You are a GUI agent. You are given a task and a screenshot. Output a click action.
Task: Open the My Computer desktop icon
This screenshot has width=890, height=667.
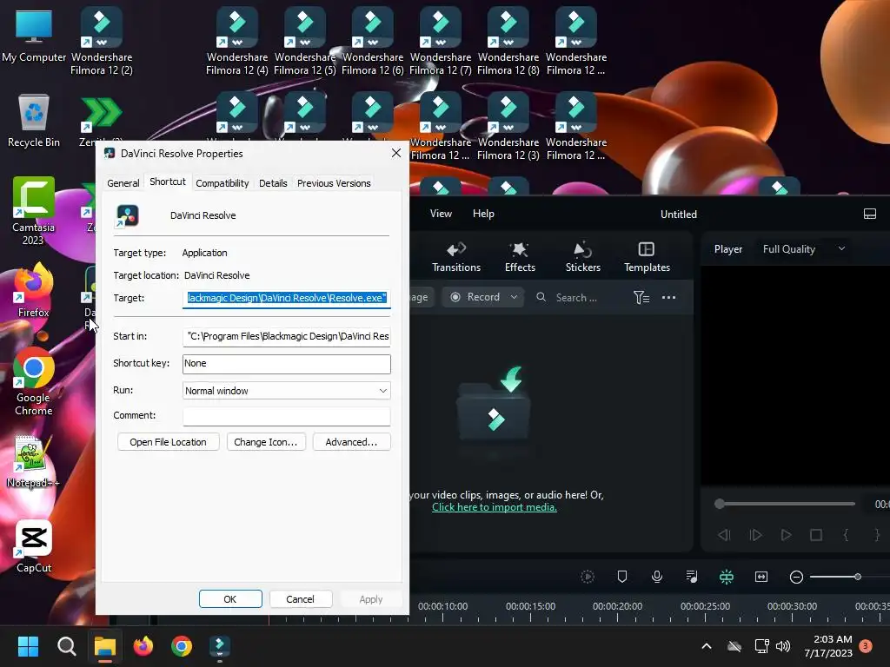[x=34, y=36]
